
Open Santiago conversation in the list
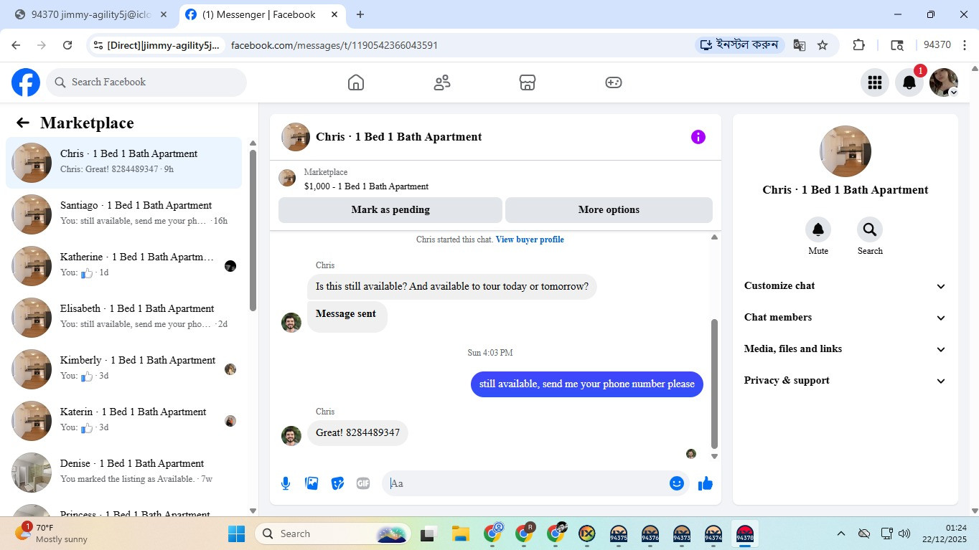[124, 214]
